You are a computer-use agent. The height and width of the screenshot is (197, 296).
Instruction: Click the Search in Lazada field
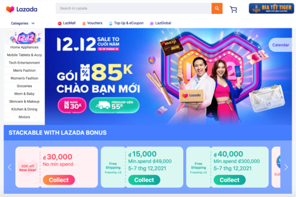tap(134, 8)
